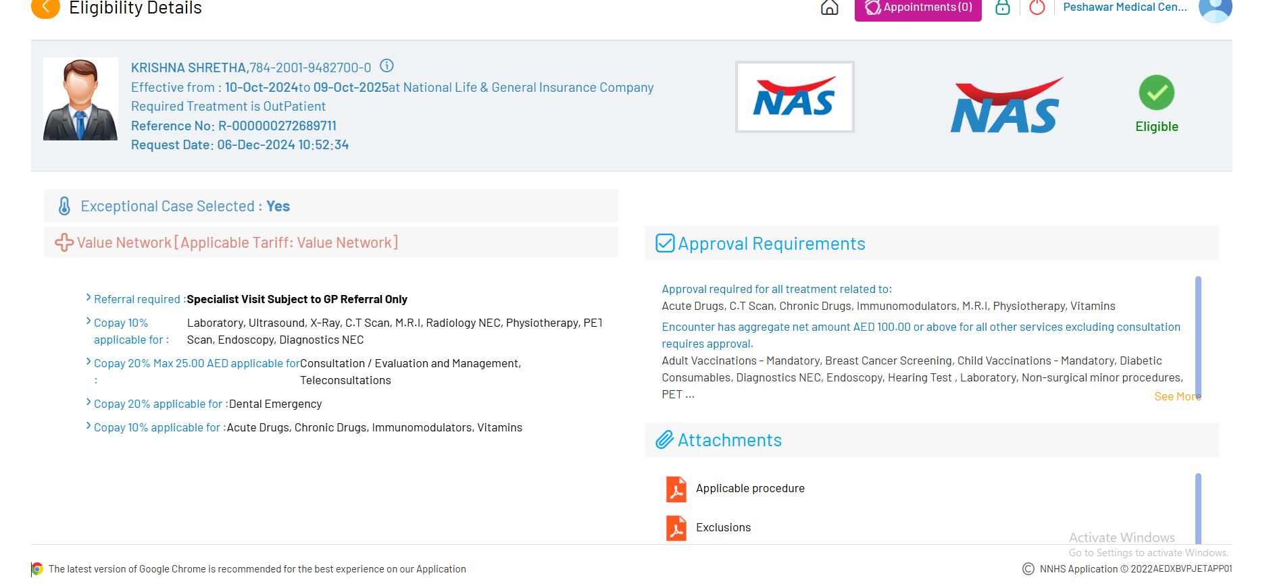Click Required Treatment is OutPatient text
This screenshot has width=1271, height=588.
228,107
